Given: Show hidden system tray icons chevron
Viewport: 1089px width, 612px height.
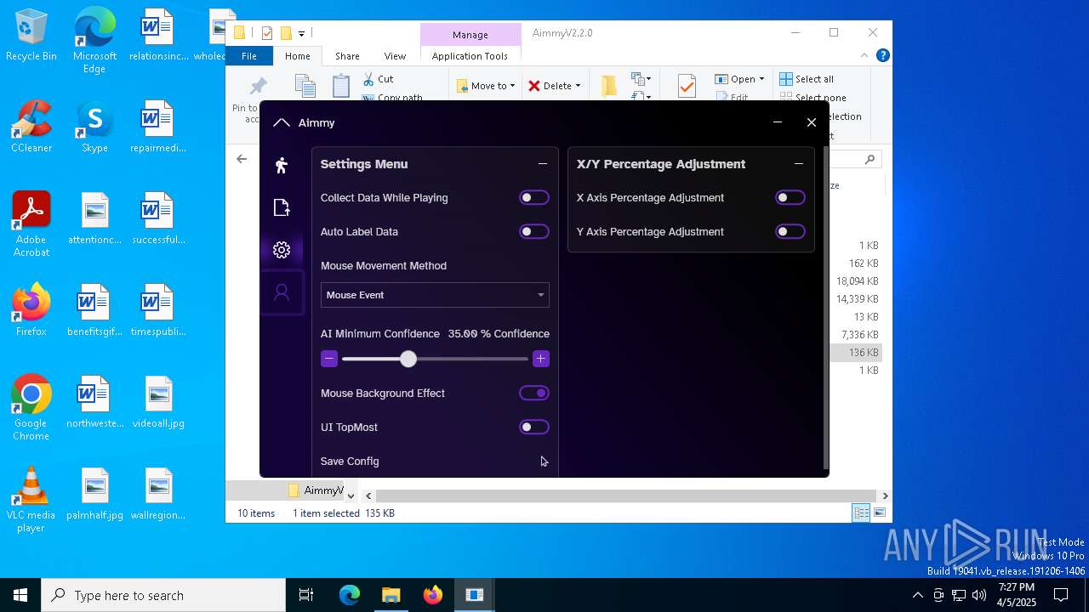Looking at the screenshot, I should click(x=917, y=595).
